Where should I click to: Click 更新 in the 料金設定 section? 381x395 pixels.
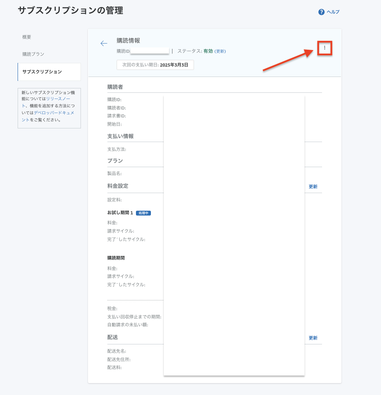[313, 187]
